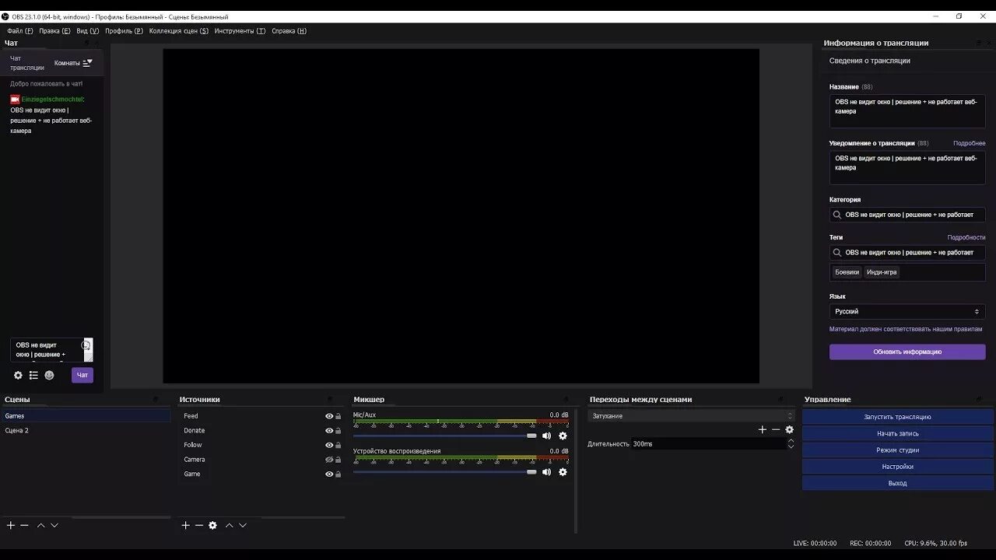Click the Название stream title field
Screen dimensions: 996x560
907,111
